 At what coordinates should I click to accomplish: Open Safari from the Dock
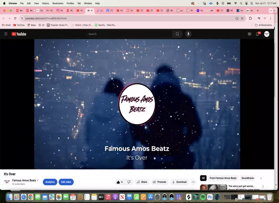click(24, 197)
